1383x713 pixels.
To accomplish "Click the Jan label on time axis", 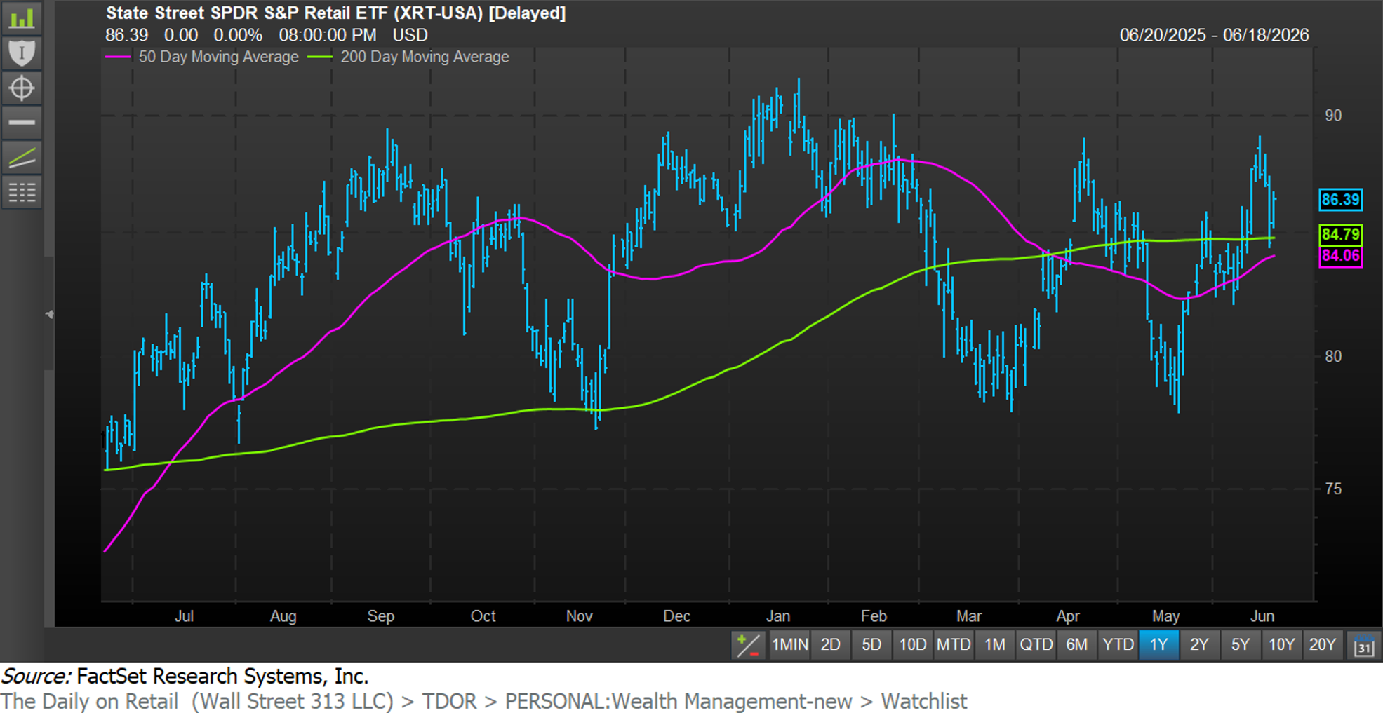I will 777,616.
